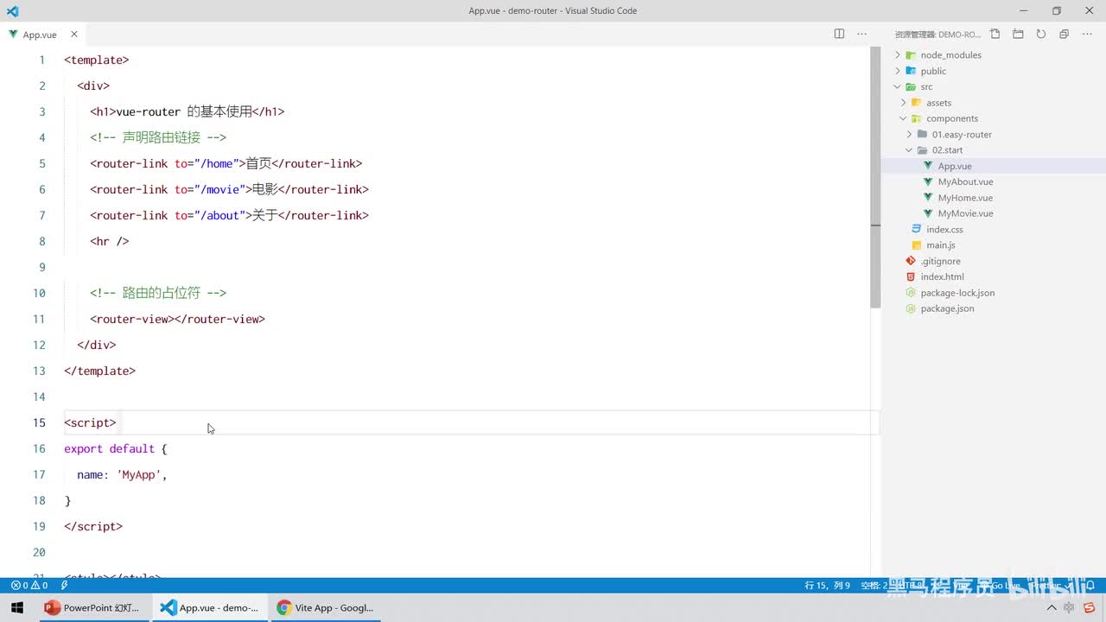Screen dimensions: 1106x622
Task: Click the '/movie' route string on line 6
Action: (220, 189)
